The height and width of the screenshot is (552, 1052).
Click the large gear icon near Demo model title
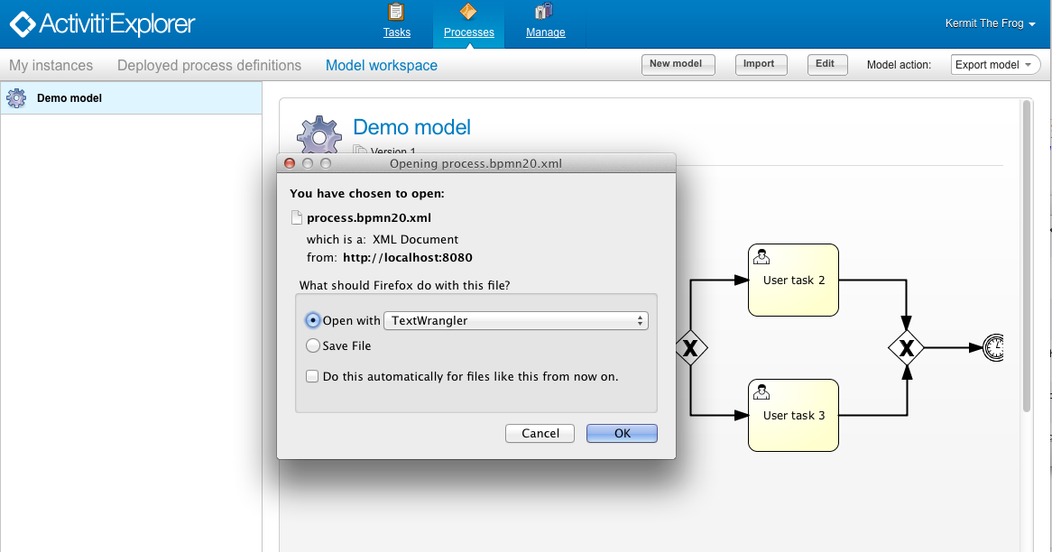coord(318,135)
